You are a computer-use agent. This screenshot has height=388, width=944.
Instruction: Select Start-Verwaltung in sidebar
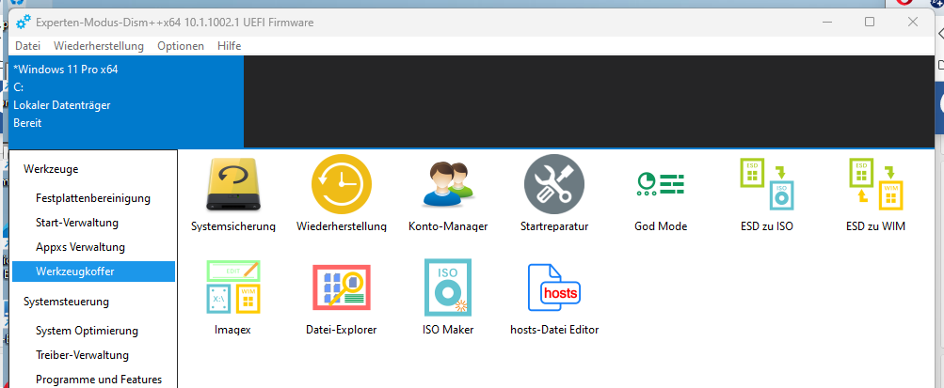coord(93,223)
